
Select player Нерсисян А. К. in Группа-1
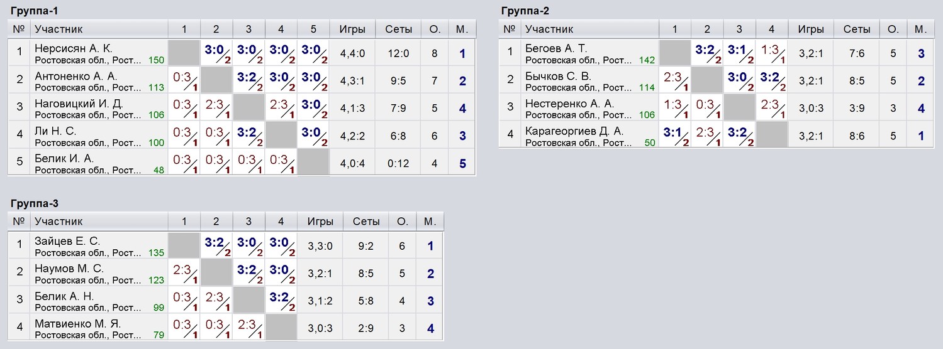(74, 48)
